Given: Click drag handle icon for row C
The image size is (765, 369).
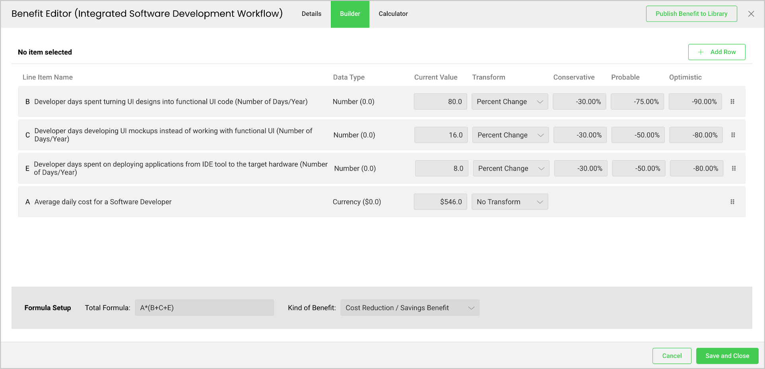Looking at the screenshot, I should tap(733, 135).
